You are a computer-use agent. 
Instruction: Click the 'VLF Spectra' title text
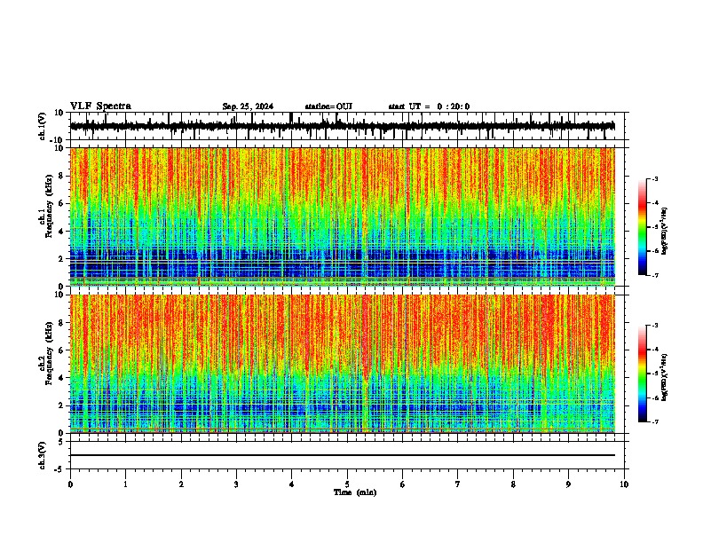click(x=100, y=106)
